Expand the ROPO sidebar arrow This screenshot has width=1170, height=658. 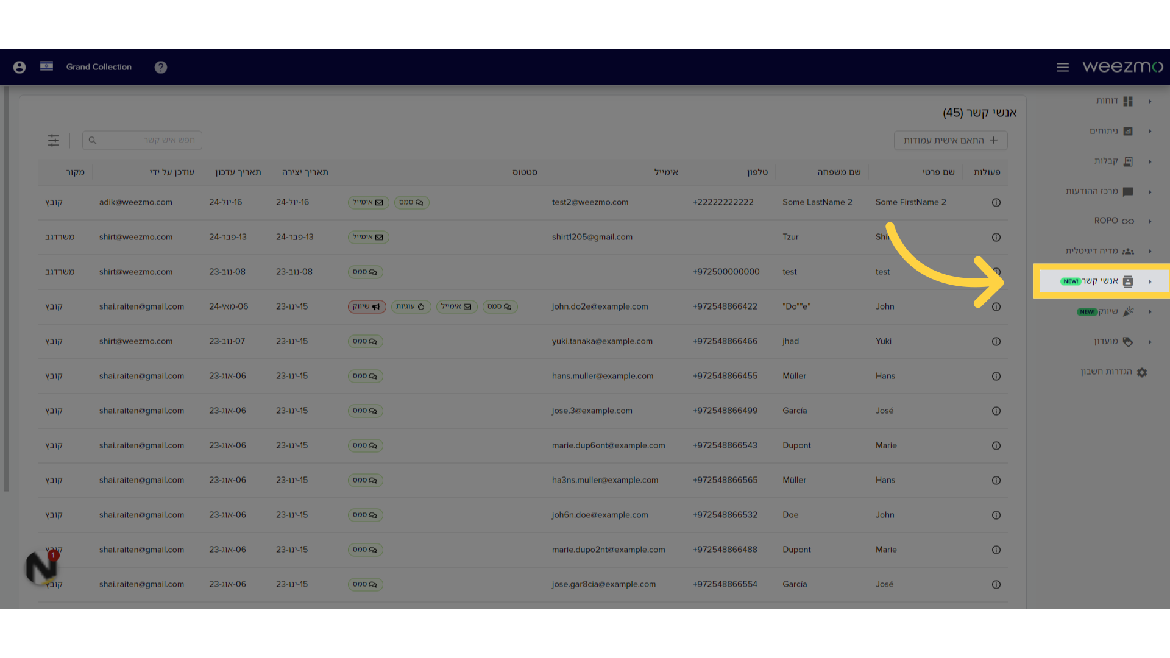1150,221
